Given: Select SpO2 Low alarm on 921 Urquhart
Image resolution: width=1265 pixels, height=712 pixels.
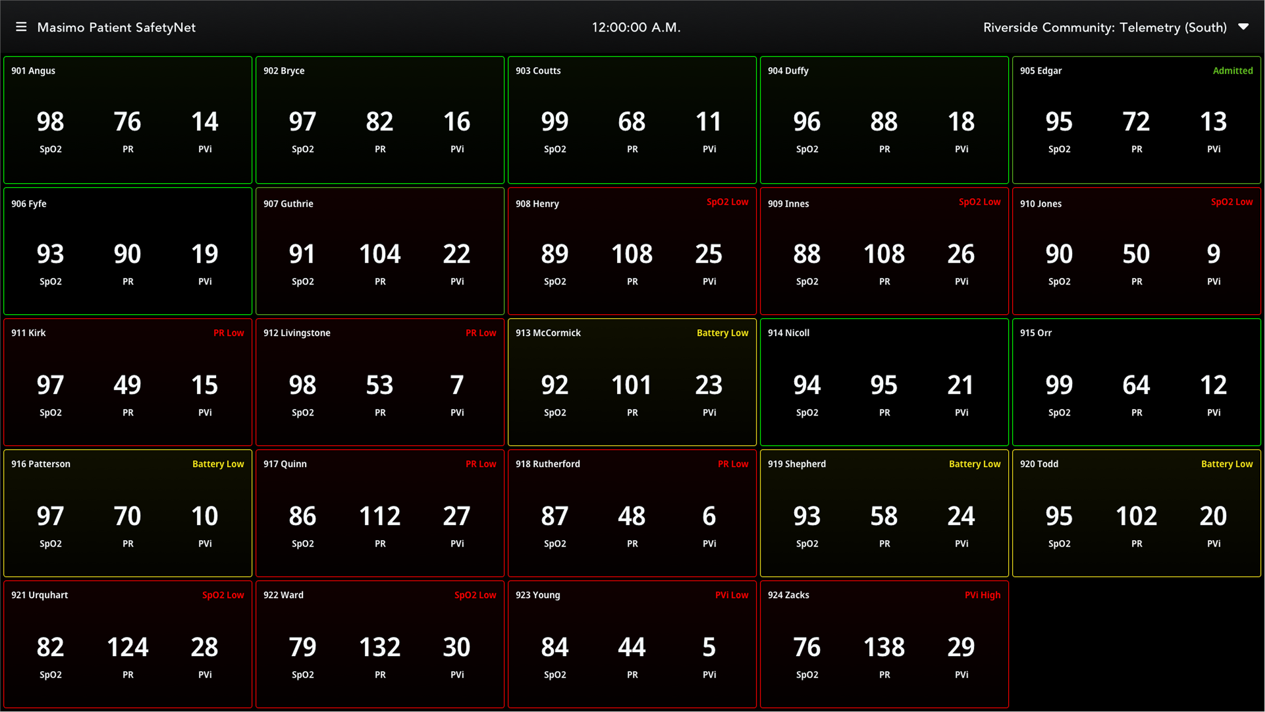Looking at the screenshot, I should pyautogui.click(x=223, y=595).
